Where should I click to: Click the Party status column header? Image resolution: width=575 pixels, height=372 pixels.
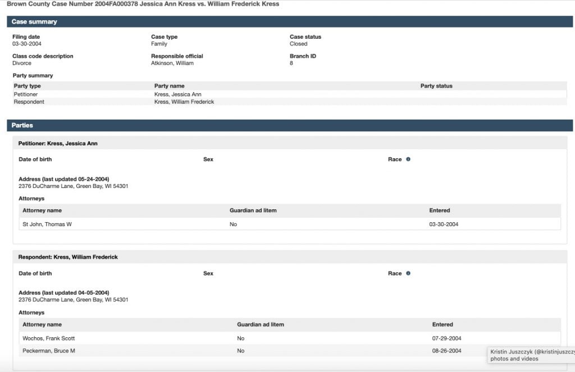436,86
